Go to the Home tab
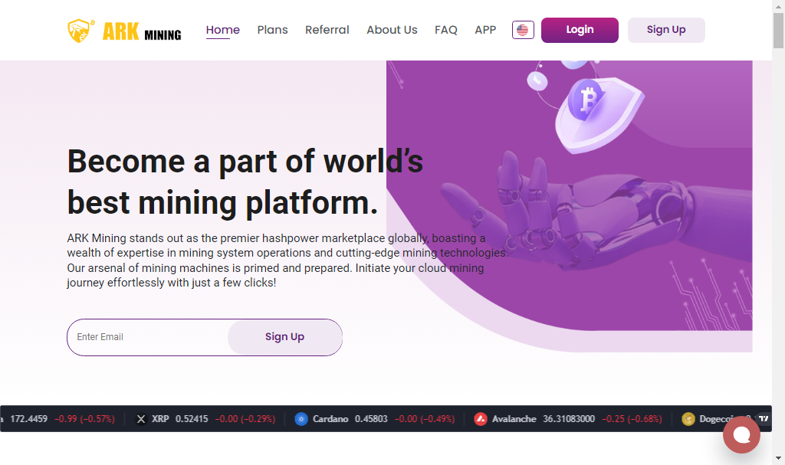 click(x=222, y=30)
